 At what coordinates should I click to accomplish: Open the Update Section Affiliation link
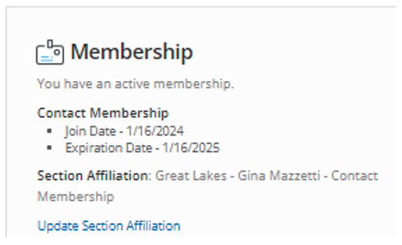[109, 226]
